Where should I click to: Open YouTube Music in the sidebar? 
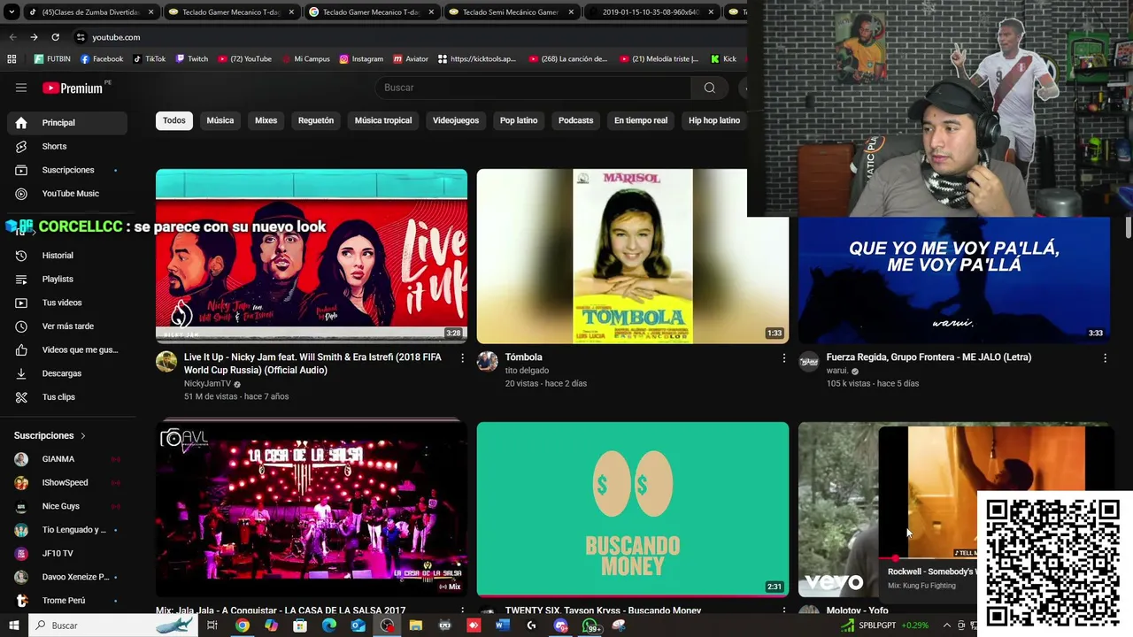pos(67,194)
